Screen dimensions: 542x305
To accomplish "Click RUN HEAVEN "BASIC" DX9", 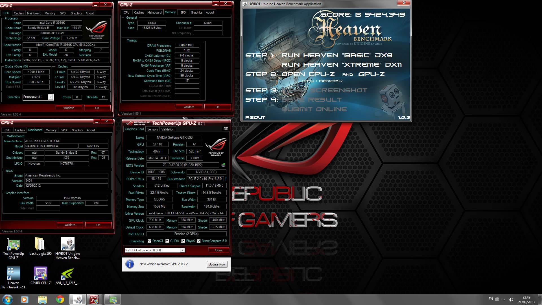I will pos(337,55).
